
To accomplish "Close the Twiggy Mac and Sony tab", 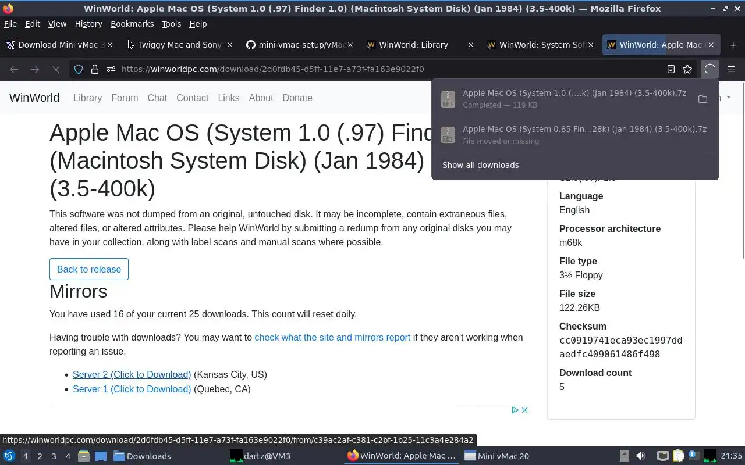I will 230,45.
